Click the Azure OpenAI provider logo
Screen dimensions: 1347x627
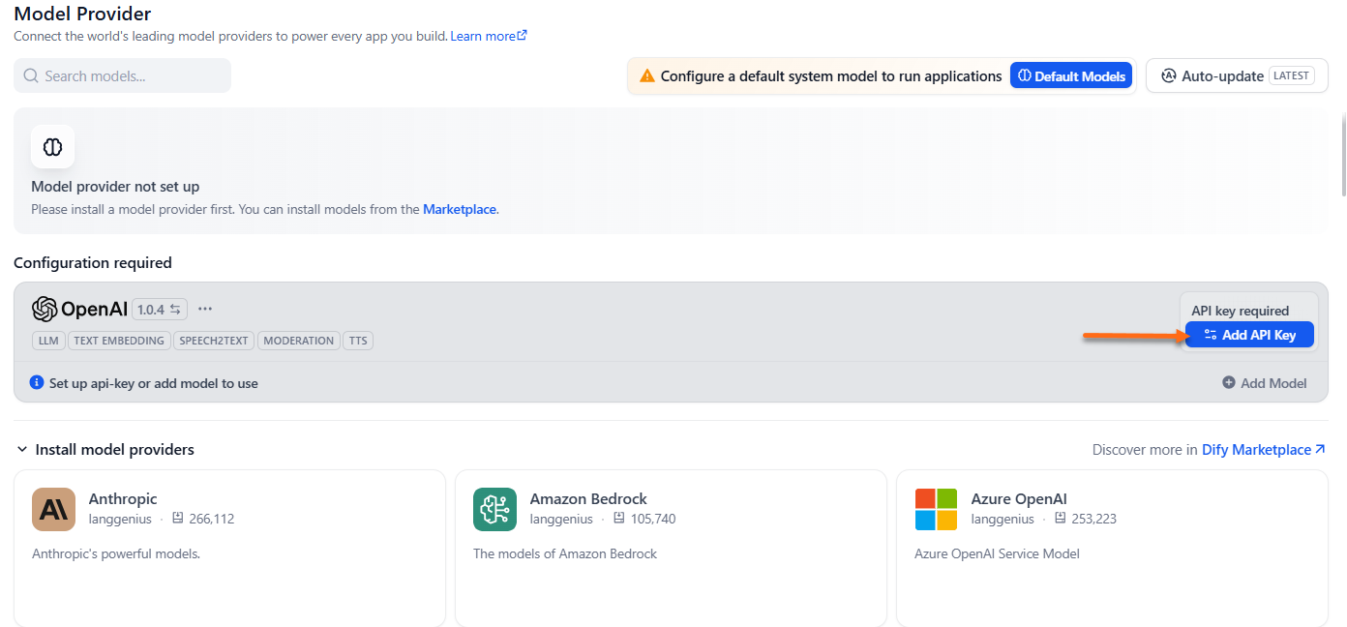click(x=936, y=509)
